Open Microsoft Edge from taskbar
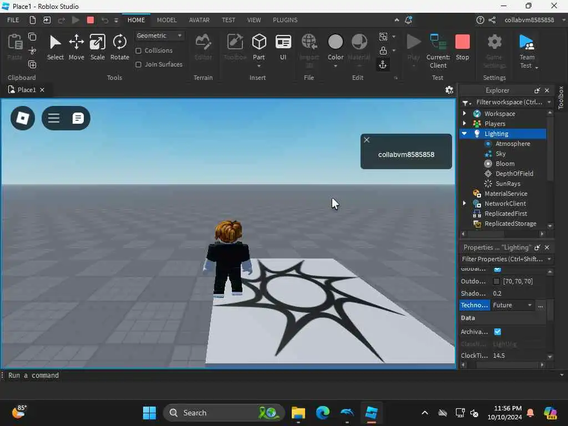 click(322, 413)
